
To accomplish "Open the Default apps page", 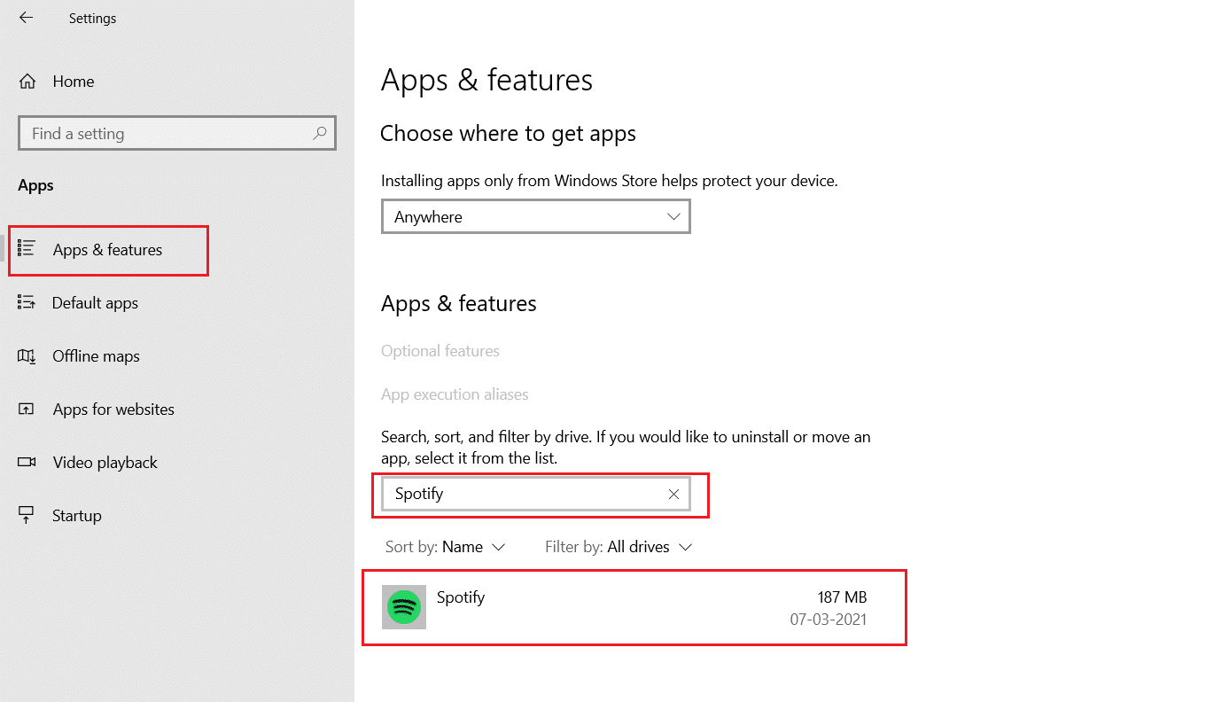I will [95, 303].
